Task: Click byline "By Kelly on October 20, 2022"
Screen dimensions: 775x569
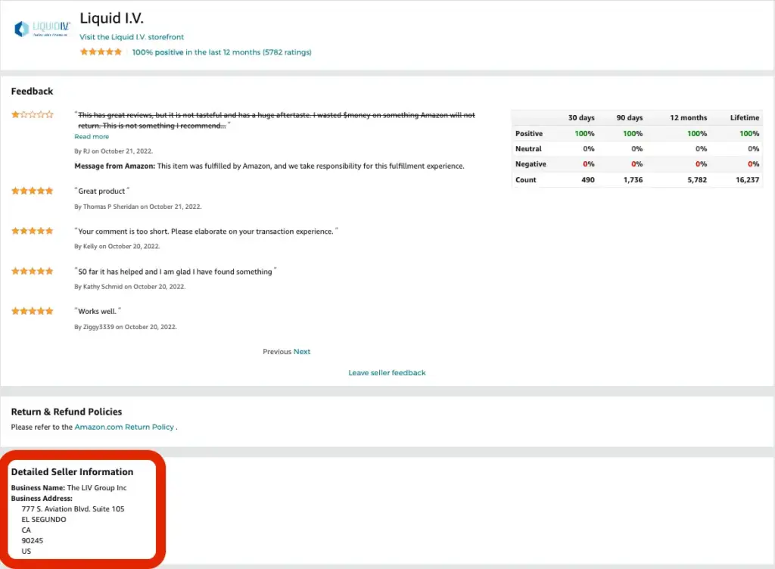Action: [x=117, y=246]
